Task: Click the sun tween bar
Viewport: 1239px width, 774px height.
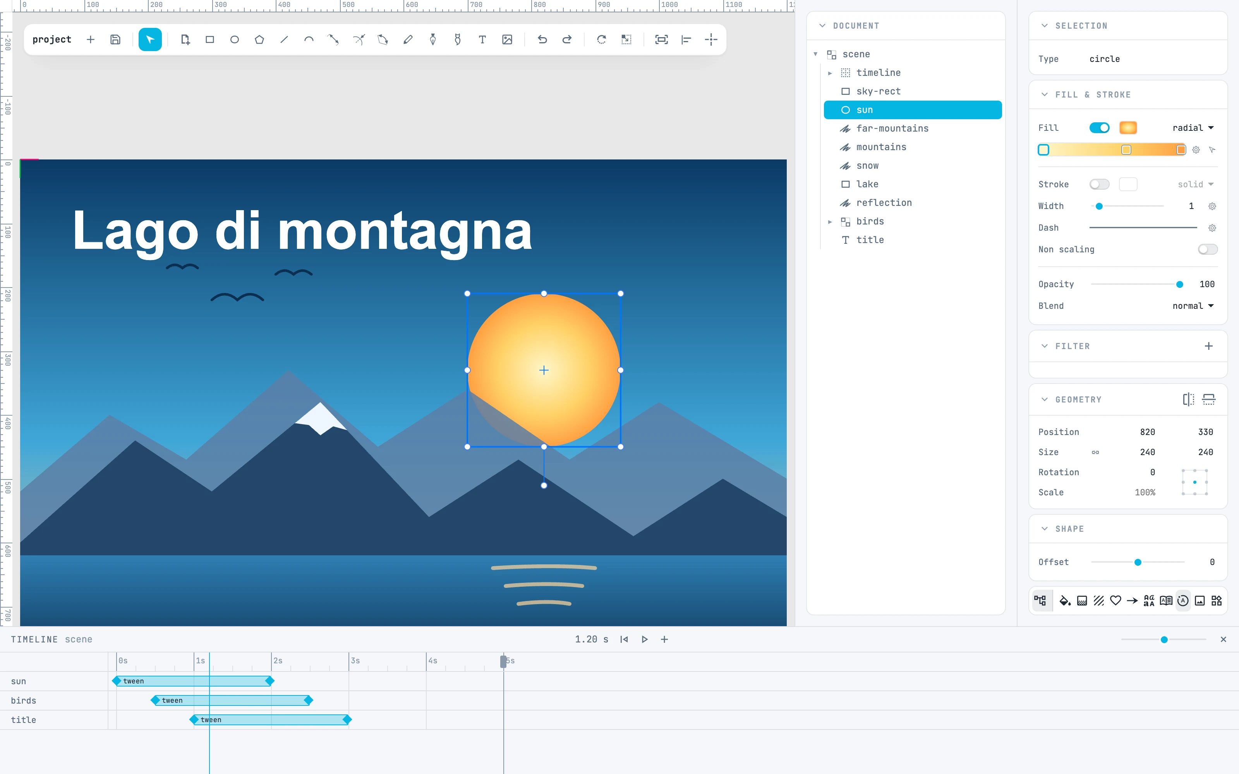Action: click(x=194, y=681)
